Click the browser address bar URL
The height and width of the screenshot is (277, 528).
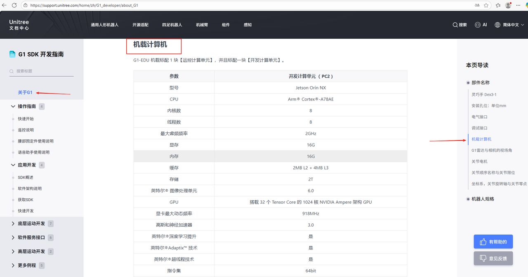click(x=84, y=5)
